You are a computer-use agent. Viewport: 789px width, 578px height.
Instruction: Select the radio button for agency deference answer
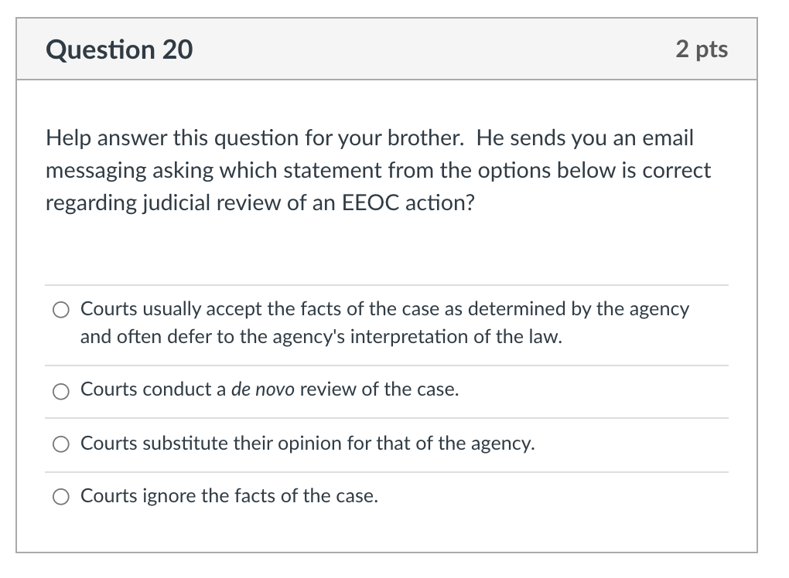click(60, 309)
